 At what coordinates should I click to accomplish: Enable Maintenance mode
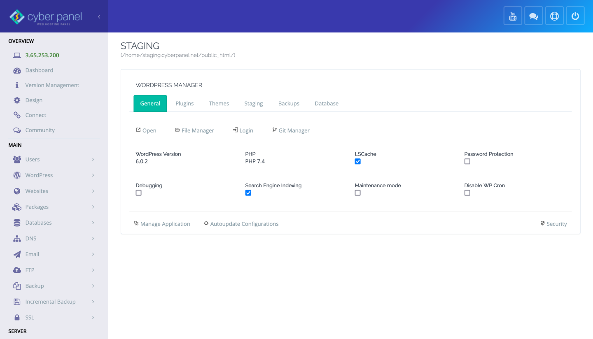tap(357, 193)
